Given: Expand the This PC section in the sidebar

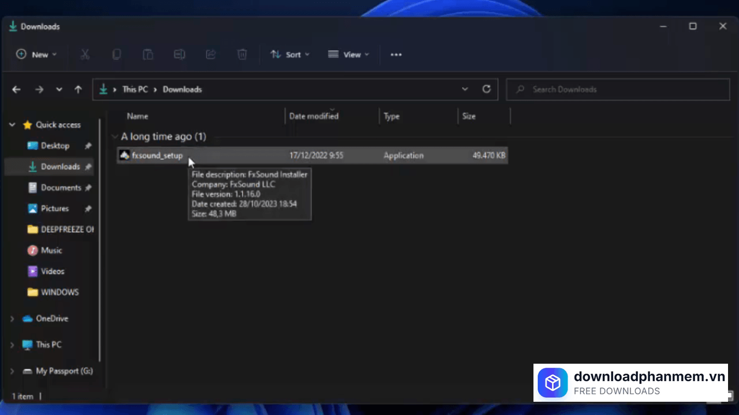Looking at the screenshot, I should (12, 344).
